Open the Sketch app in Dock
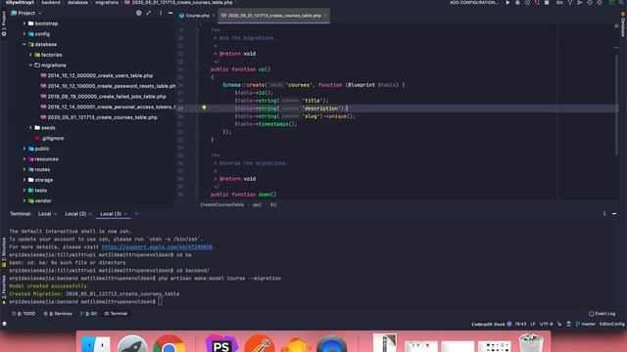Screen dimensions: 627x352 tap(296, 345)
